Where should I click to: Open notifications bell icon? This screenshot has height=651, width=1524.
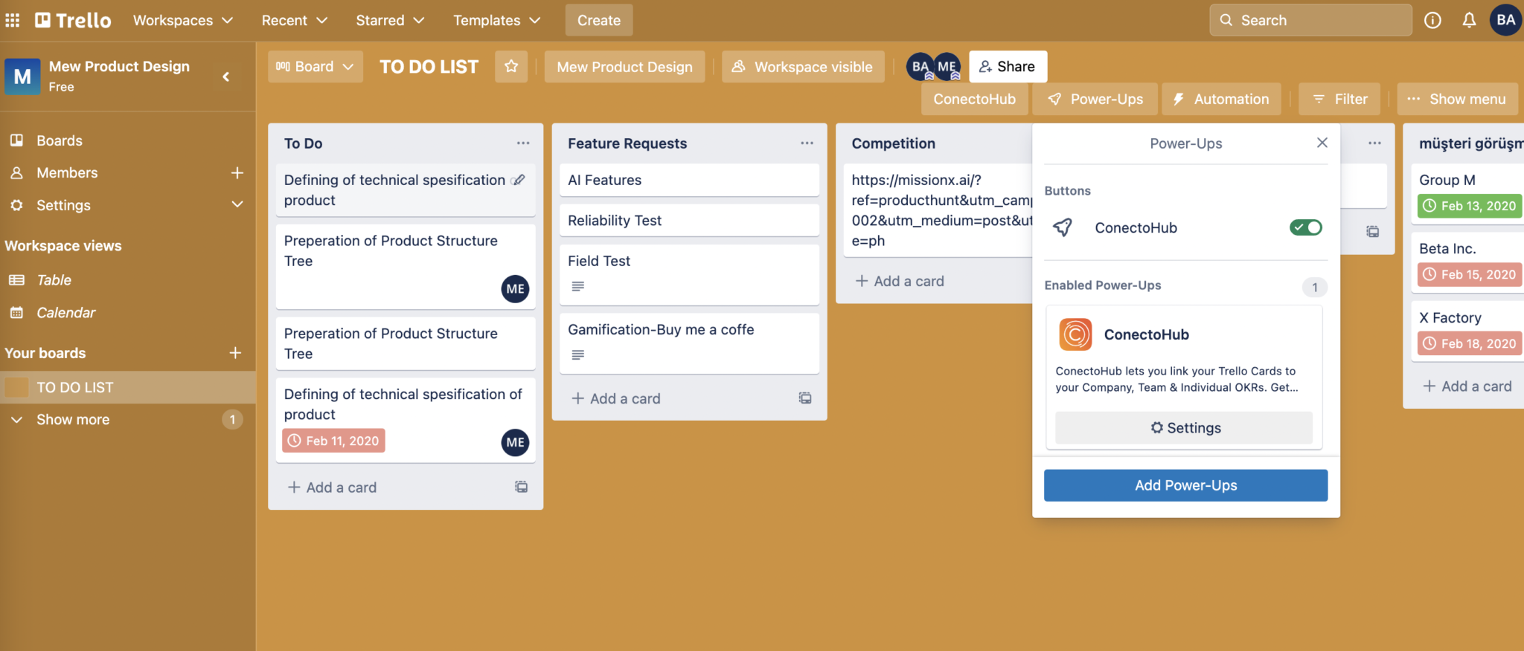click(x=1469, y=20)
